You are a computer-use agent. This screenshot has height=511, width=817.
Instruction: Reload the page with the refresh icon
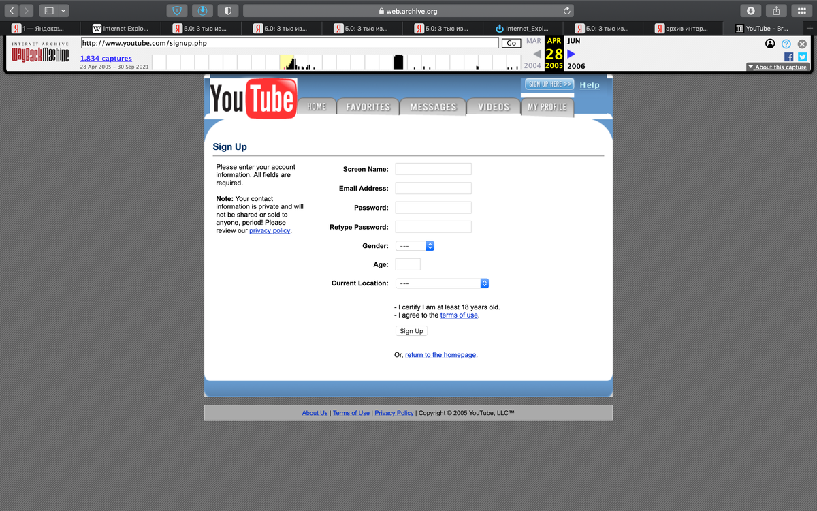[x=566, y=11]
